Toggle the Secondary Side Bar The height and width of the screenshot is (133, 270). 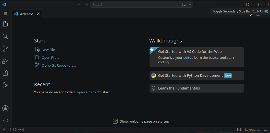(267, 5)
